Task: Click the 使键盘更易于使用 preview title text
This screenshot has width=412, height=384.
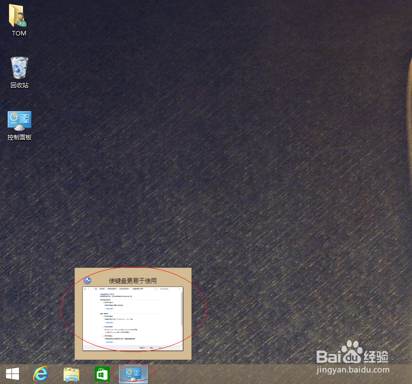Action: coord(133,280)
